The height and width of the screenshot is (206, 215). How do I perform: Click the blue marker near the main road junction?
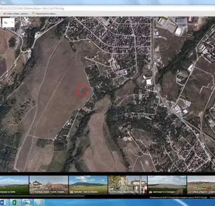181,118
